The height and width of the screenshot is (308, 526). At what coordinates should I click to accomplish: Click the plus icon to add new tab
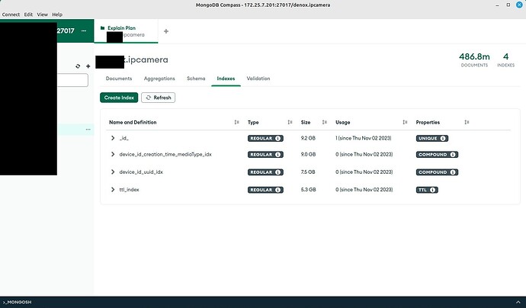pyautogui.click(x=166, y=31)
